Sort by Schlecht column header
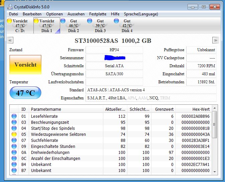 (139, 109)
